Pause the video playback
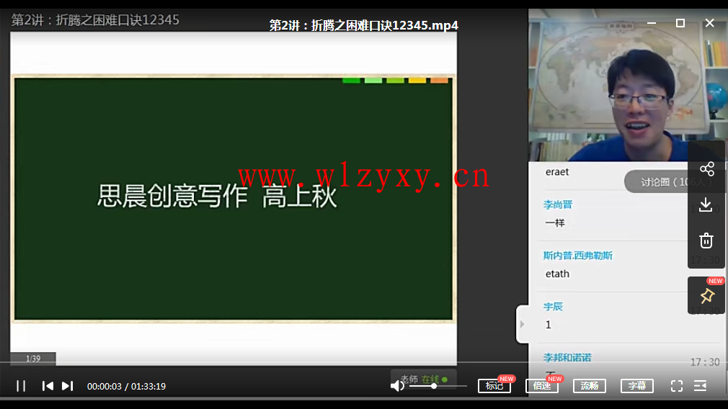Image resolution: width=728 pixels, height=409 pixels. [21, 386]
